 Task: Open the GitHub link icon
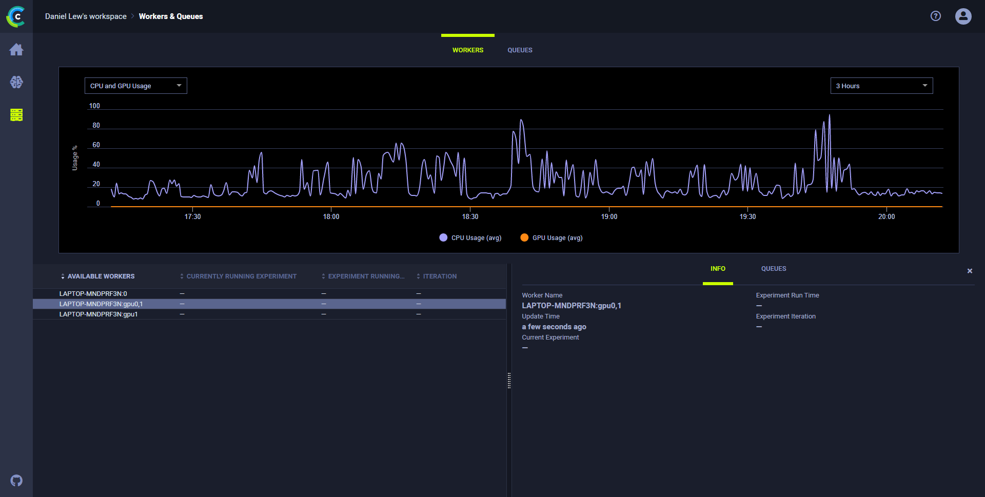16,481
